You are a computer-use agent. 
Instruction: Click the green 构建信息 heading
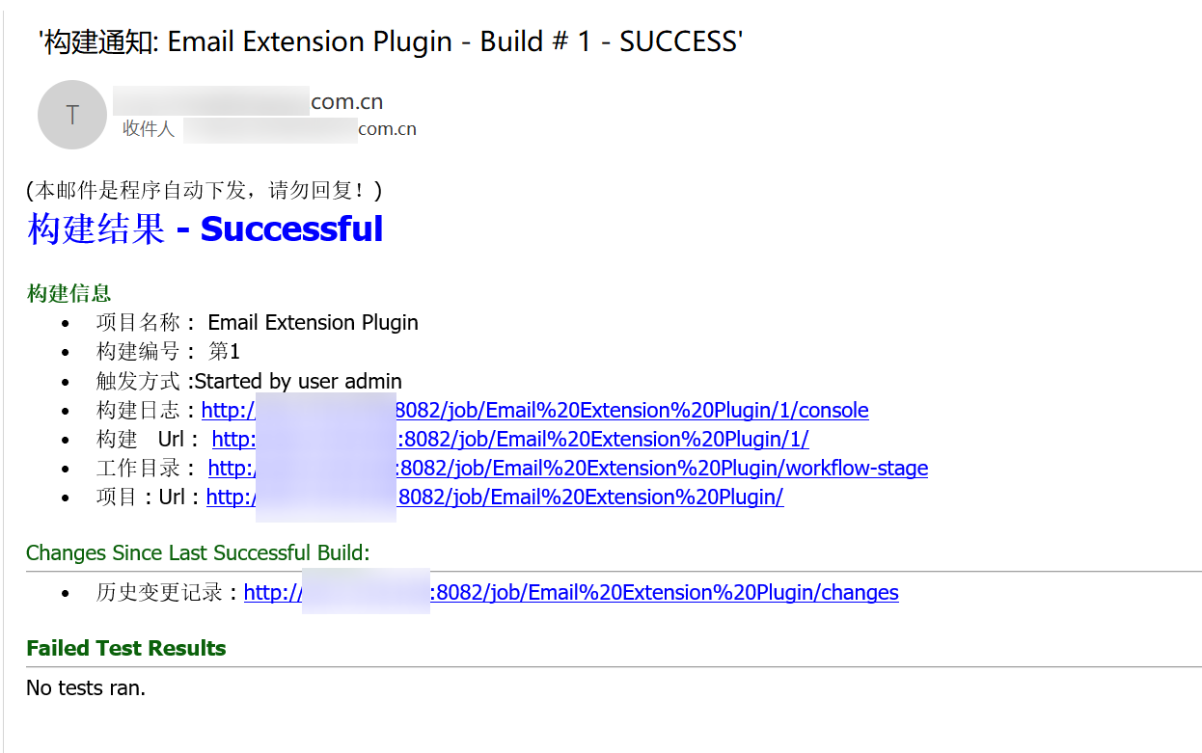tap(68, 294)
